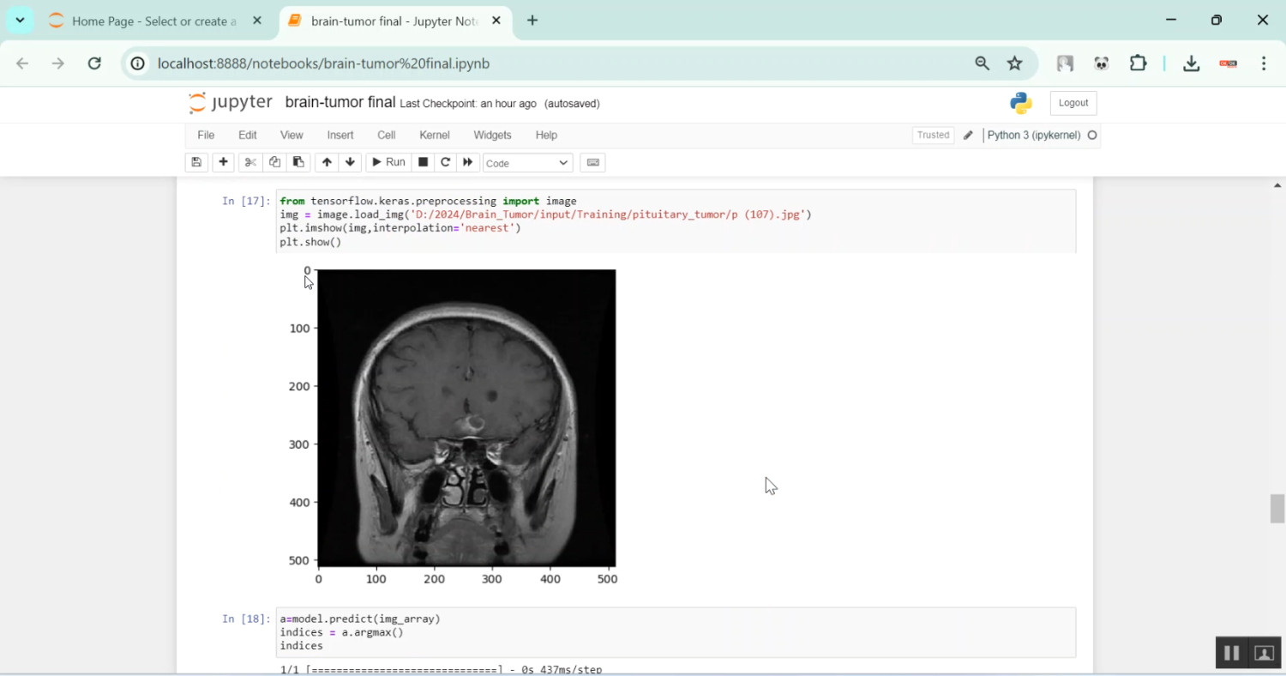Image resolution: width=1286 pixels, height=676 pixels.
Task: Restart the kernel with circular arrow icon
Action: click(x=445, y=162)
